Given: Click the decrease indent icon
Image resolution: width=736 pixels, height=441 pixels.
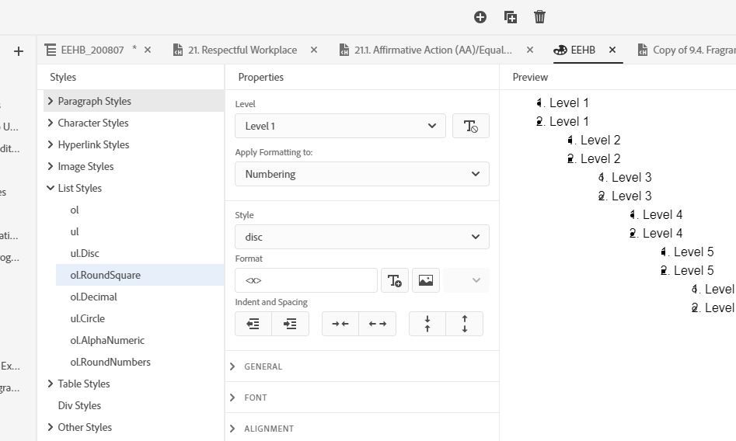Looking at the screenshot, I should (x=253, y=324).
